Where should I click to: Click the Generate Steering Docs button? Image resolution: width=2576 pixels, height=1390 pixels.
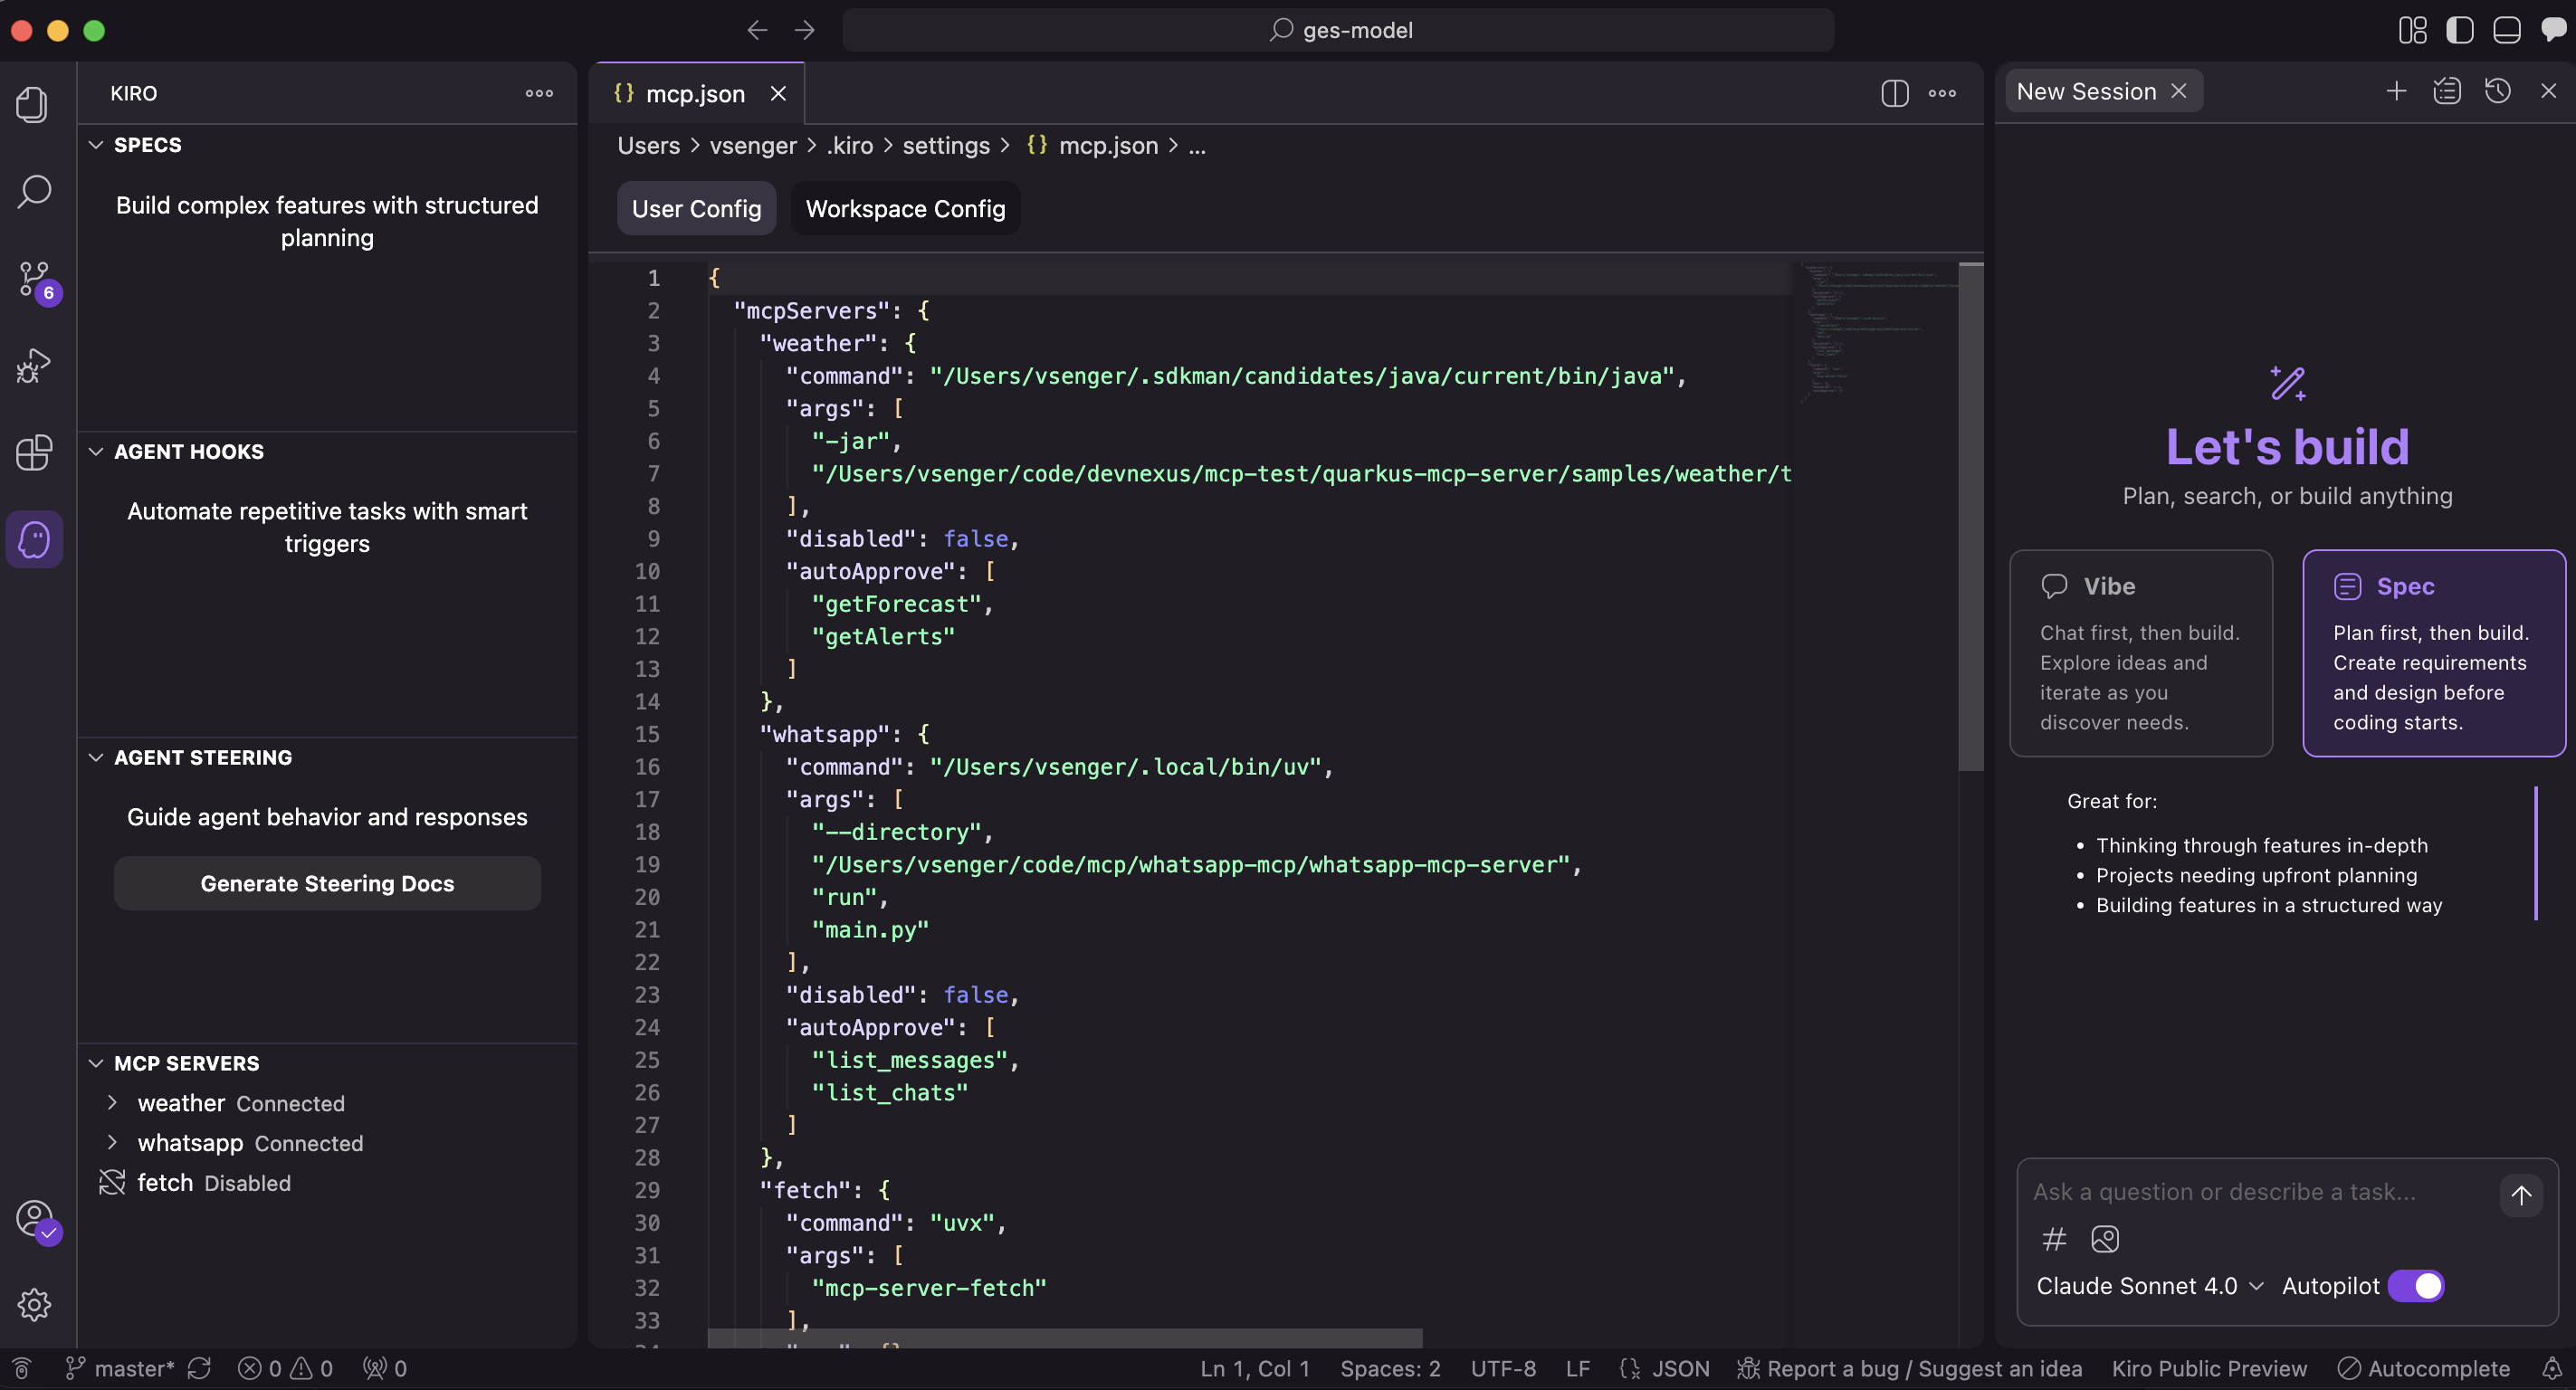tap(327, 883)
